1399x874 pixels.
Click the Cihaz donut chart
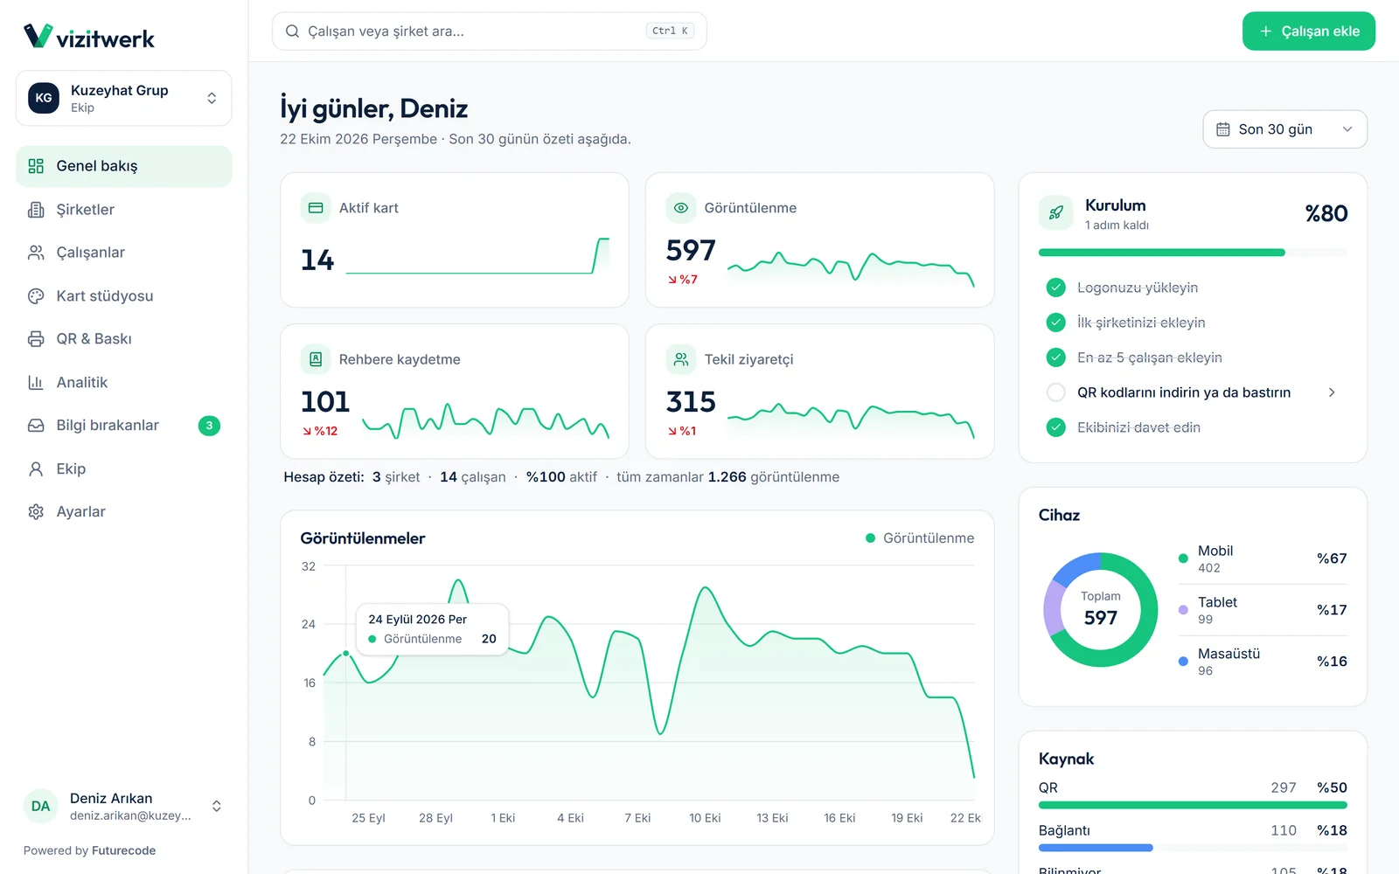(1100, 609)
